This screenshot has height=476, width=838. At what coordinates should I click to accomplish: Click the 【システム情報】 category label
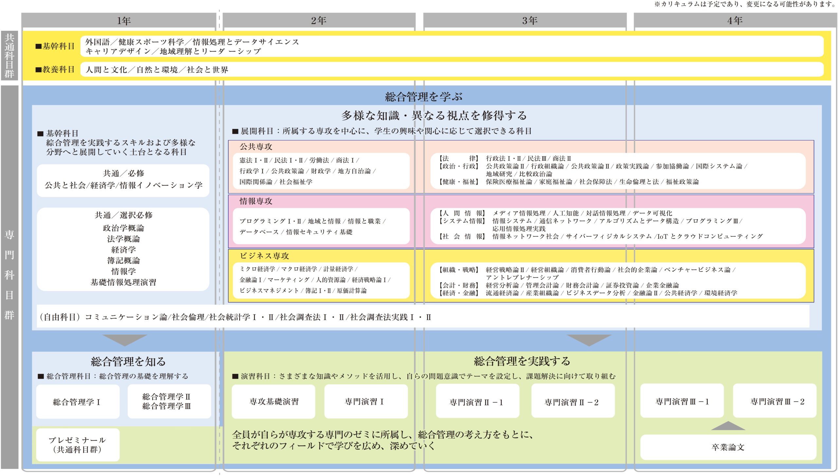click(x=462, y=221)
